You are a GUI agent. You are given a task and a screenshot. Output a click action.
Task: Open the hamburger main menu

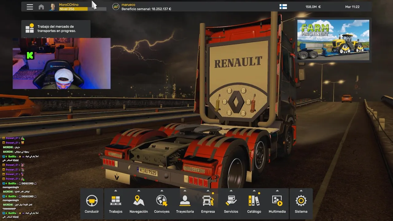pos(30,7)
